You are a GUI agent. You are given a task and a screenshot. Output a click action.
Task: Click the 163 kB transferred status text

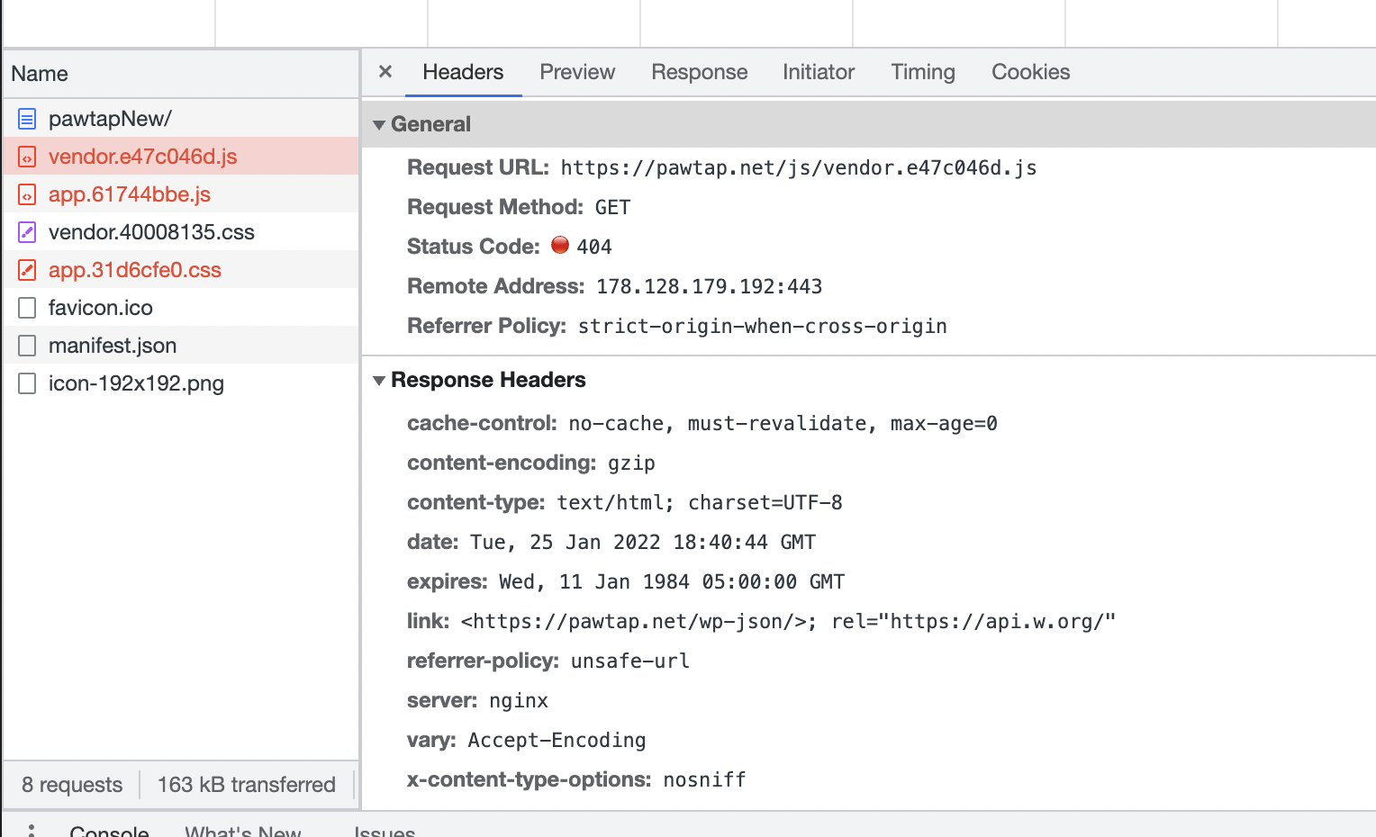[x=247, y=785]
